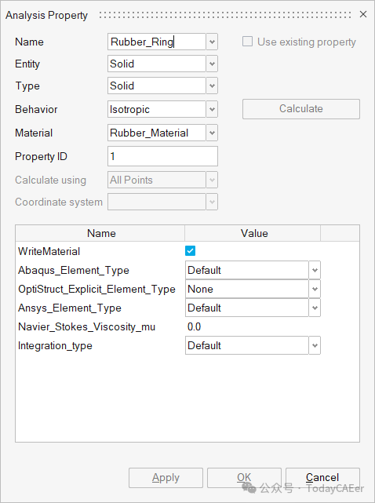Click the Navier_Stokes_Viscosity_mu value 0.0
This screenshot has width=375, height=503.
[x=194, y=327]
